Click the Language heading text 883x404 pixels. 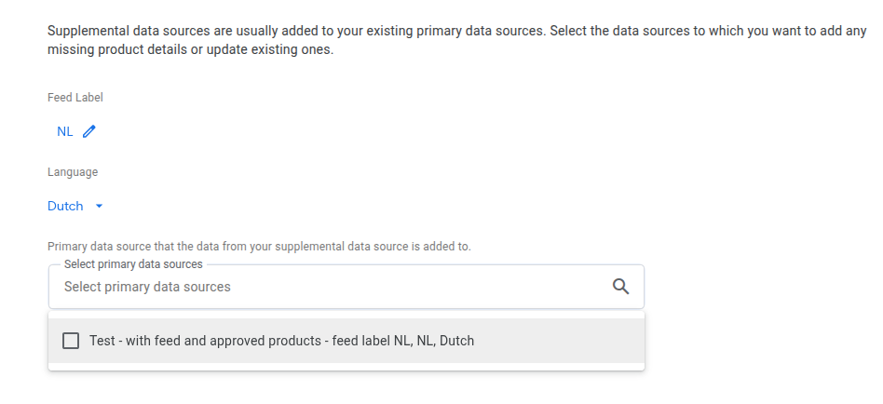pos(73,172)
